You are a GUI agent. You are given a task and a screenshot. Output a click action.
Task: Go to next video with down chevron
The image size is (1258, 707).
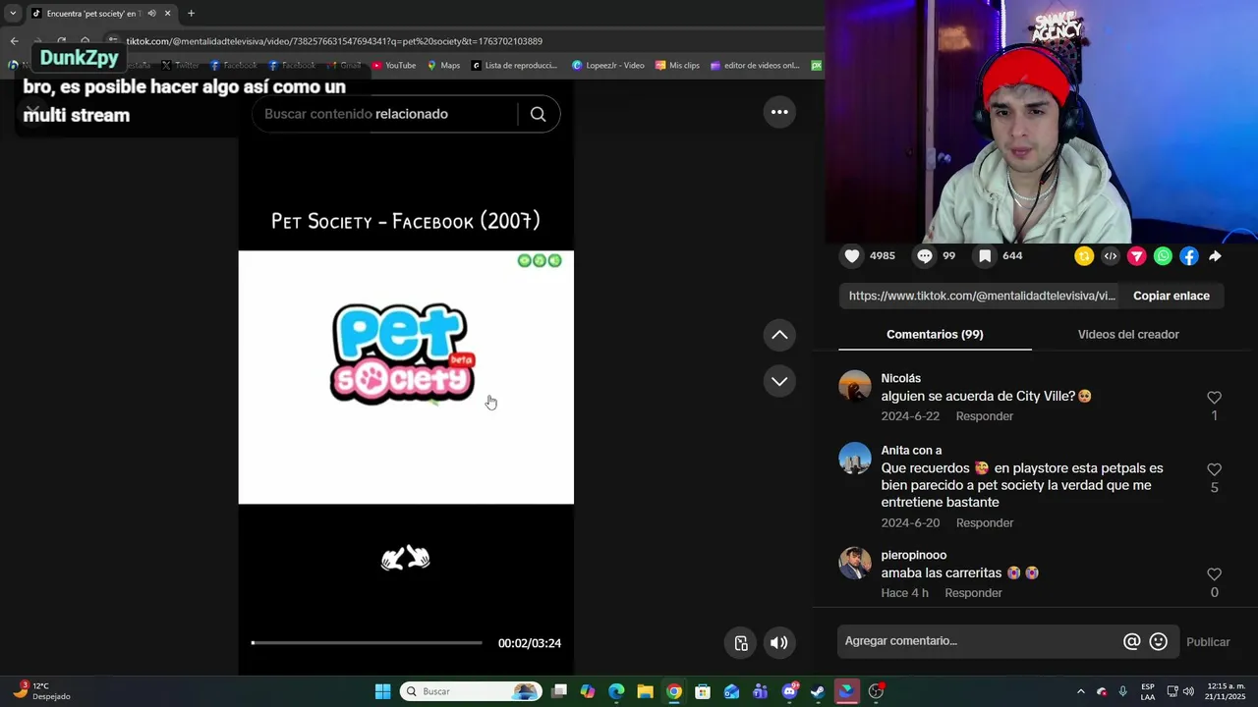779,381
